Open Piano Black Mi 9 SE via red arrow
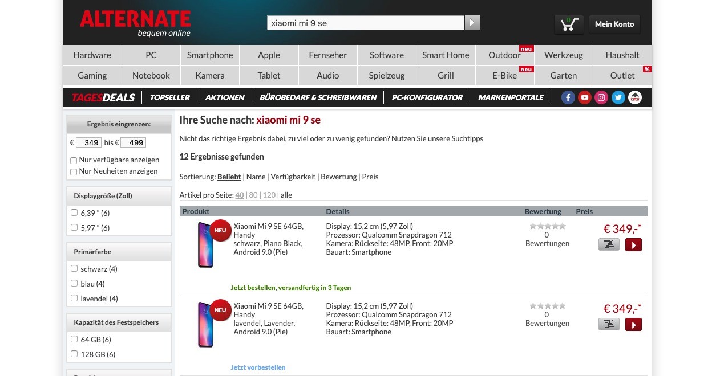The width and height of the screenshot is (716, 376). [x=633, y=245]
